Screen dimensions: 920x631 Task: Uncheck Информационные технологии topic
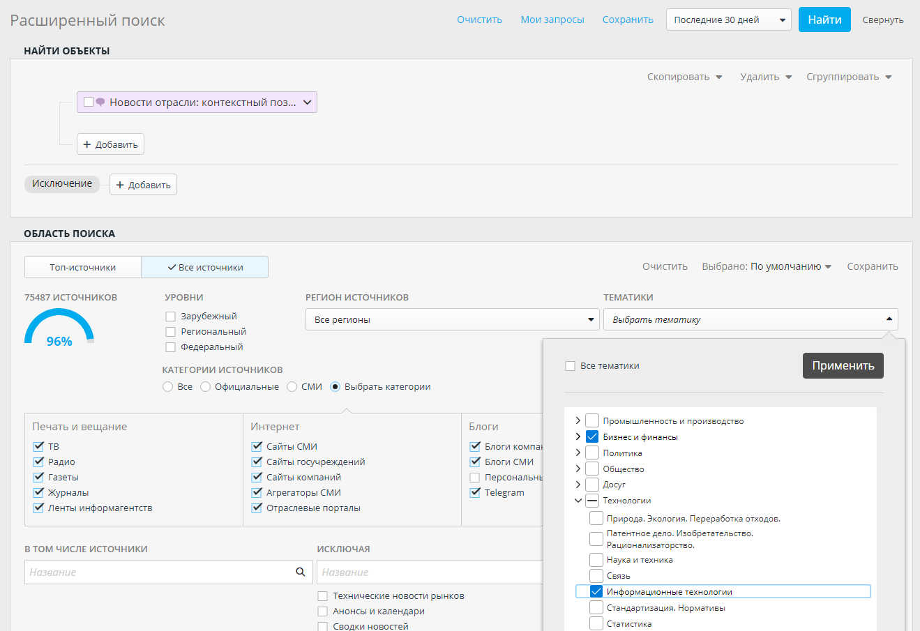596,591
